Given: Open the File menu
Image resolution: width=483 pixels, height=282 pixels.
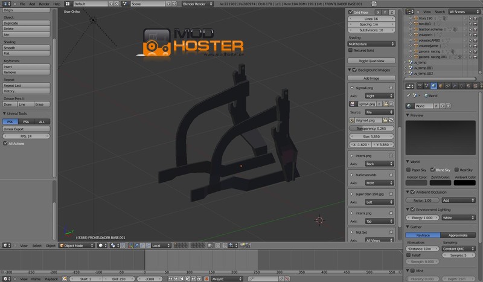Looking at the screenshot, I should click(x=22, y=4).
